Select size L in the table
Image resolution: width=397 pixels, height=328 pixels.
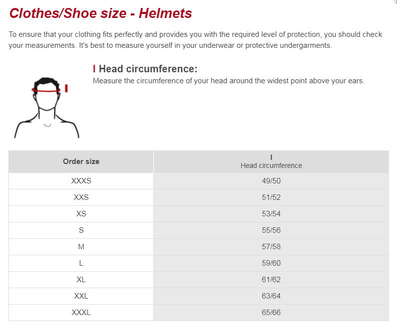tap(81, 263)
